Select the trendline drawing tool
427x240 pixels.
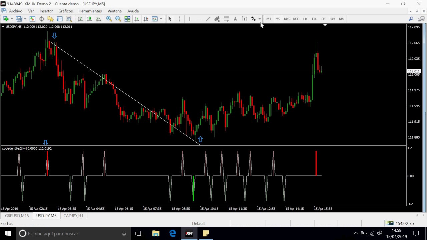[208, 19]
